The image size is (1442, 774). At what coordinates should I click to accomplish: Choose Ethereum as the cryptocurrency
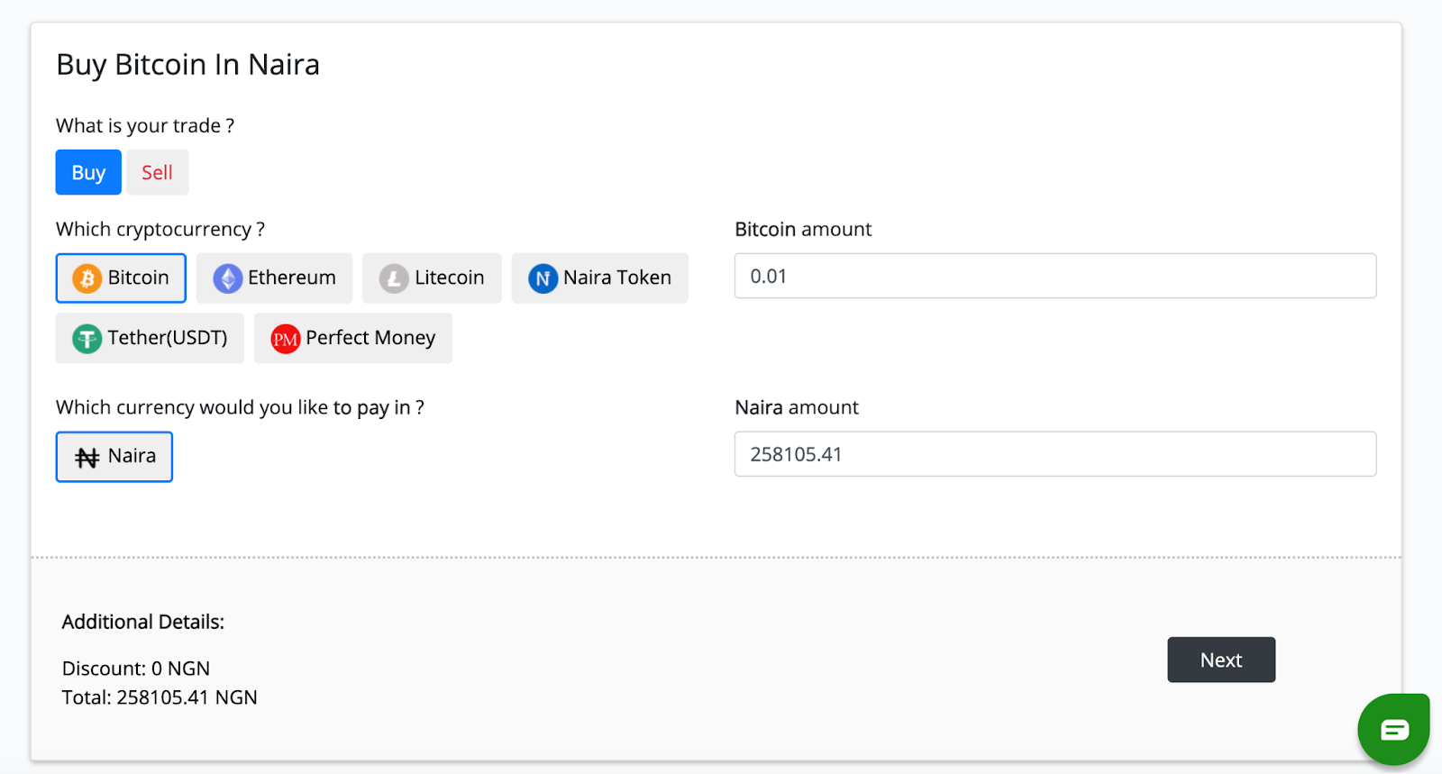click(274, 278)
